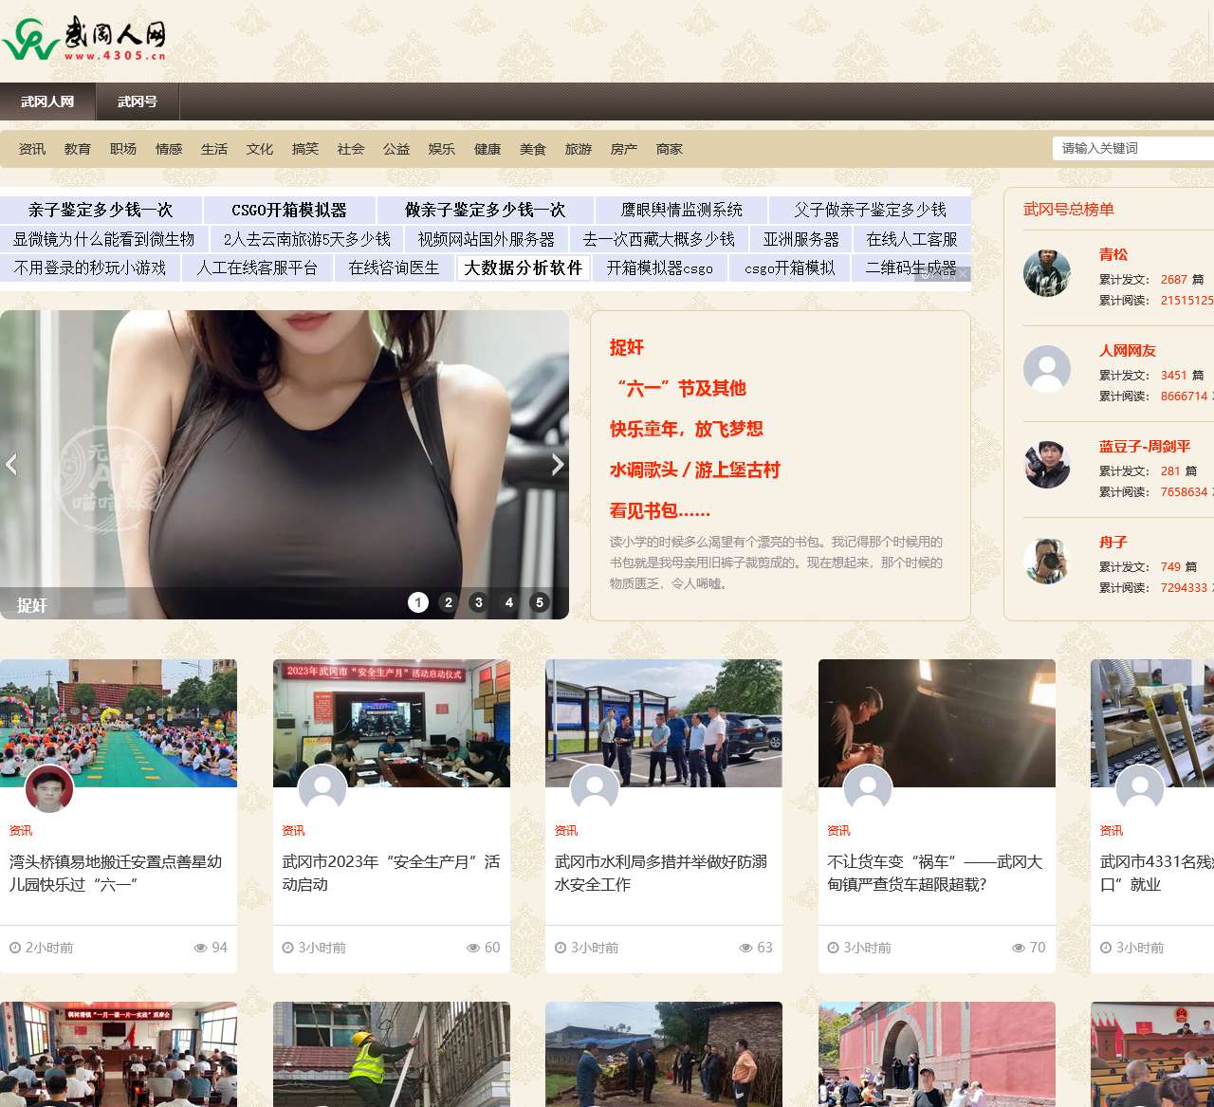Open the 教育 category menu
This screenshot has height=1107, width=1214.
coord(78,149)
